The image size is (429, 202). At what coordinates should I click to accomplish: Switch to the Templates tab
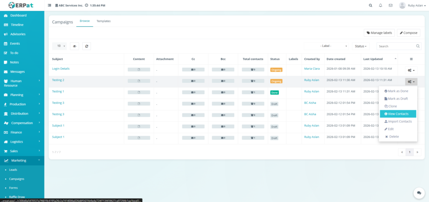tap(103, 21)
